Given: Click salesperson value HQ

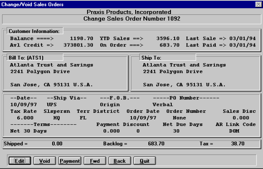Looking at the screenshot, I should [x=57, y=118].
